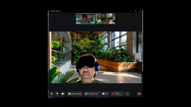Start screen sharing with the Демонстрация button
The image size is (191, 107).
click(x=75, y=94)
